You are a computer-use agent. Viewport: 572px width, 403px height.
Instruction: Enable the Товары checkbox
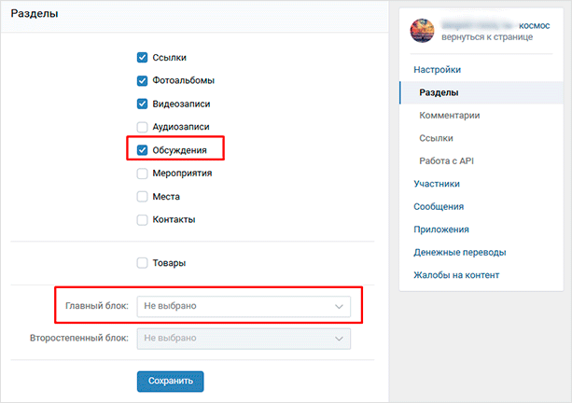(143, 263)
